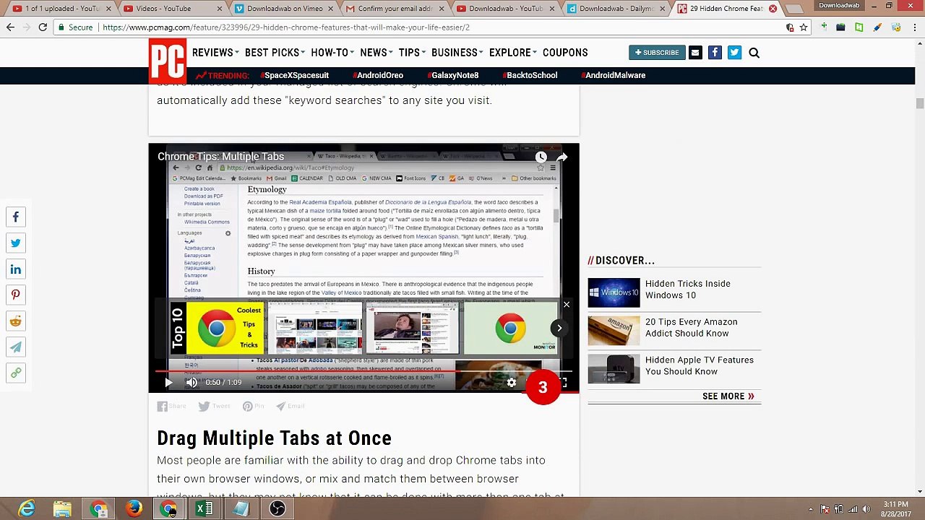Switch to '1 of 1 uploaded - YouTube' tab

[61, 9]
